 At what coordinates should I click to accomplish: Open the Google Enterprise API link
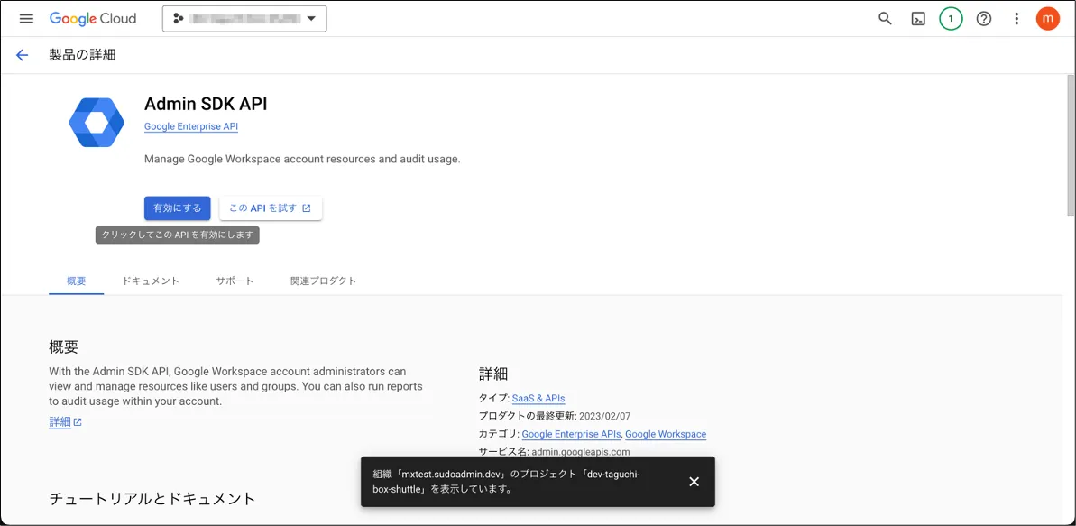pyautogui.click(x=191, y=127)
